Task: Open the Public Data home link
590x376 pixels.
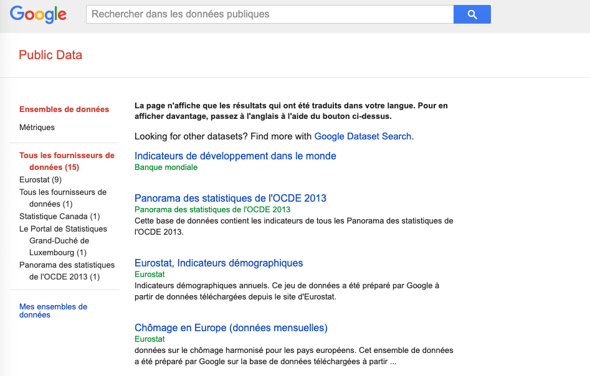Action: (x=50, y=55)
